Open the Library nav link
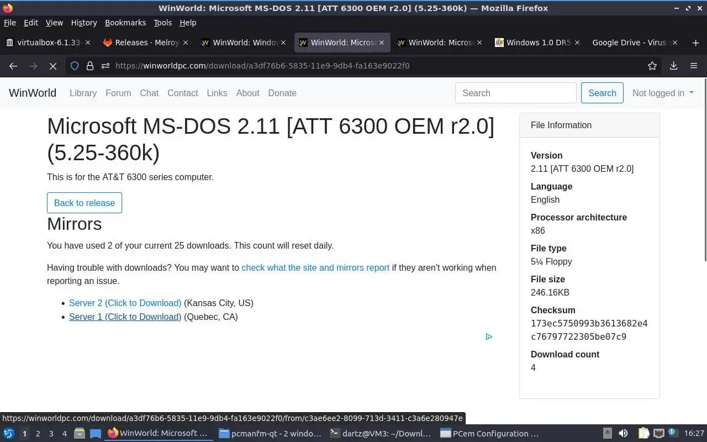Viewport: 707px width, 442px height. tap(83, 93)
